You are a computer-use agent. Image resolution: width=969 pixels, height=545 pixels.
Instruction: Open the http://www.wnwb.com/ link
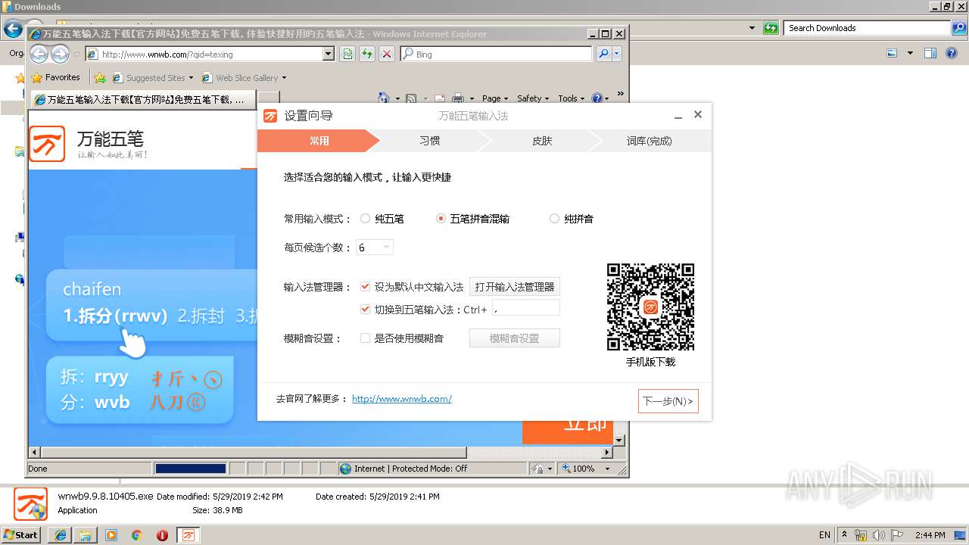pos(402,399)
